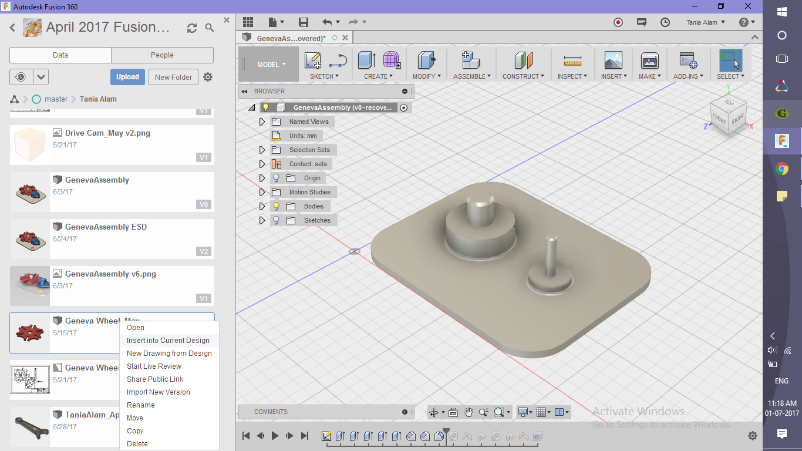The height and width of the screenshot is (451, 802).
Task: Expand the Named Views folder
Action: coord(262,122)
